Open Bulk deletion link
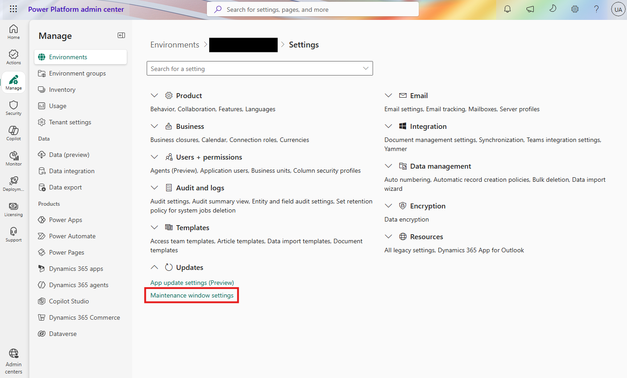 (550, 180)
